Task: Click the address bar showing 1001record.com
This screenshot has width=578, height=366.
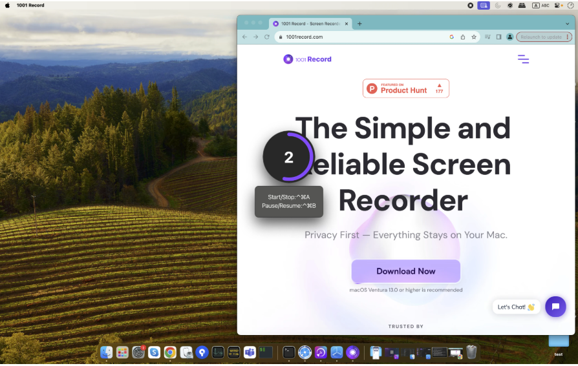Action: [377, 37]
